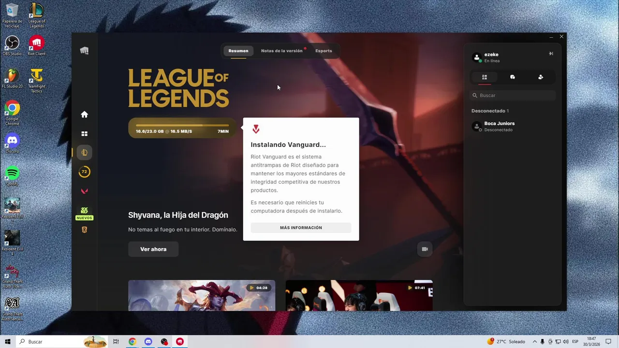Click the download progress ring showing 72
619x348 pixels.
[x=84, y=172]
